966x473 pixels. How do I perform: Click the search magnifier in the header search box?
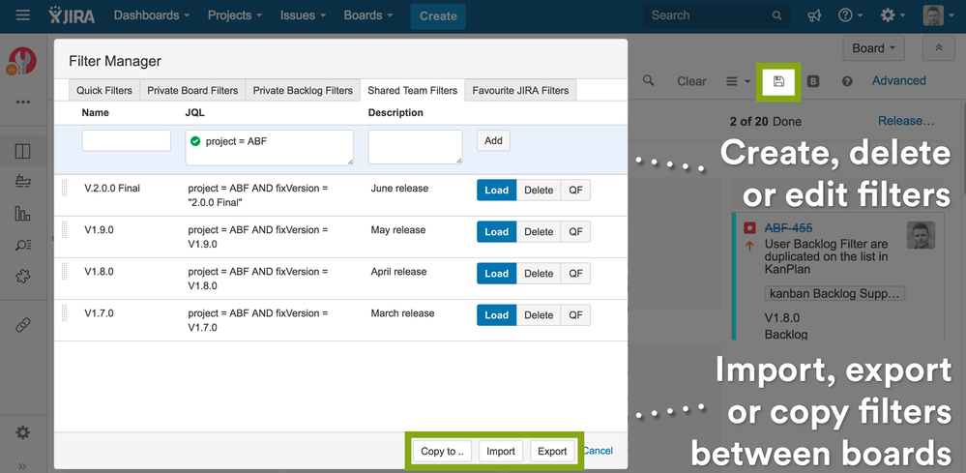pyautogui.click(x=776, y=16)
